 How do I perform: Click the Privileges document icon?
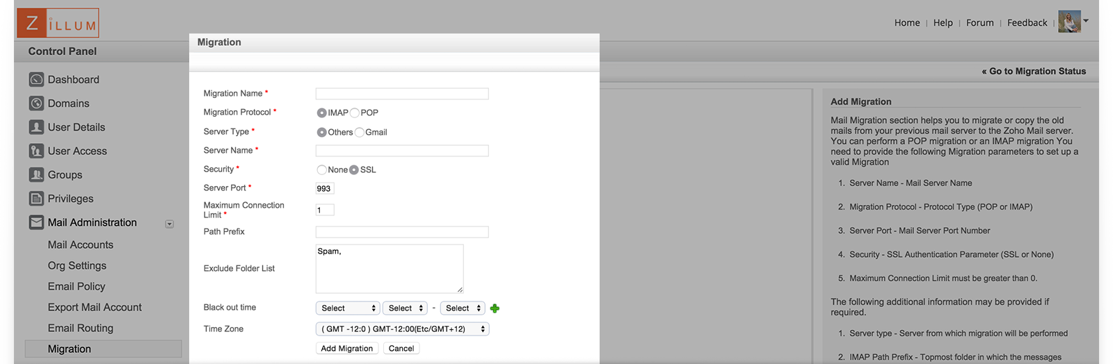(x=36, y=199)
